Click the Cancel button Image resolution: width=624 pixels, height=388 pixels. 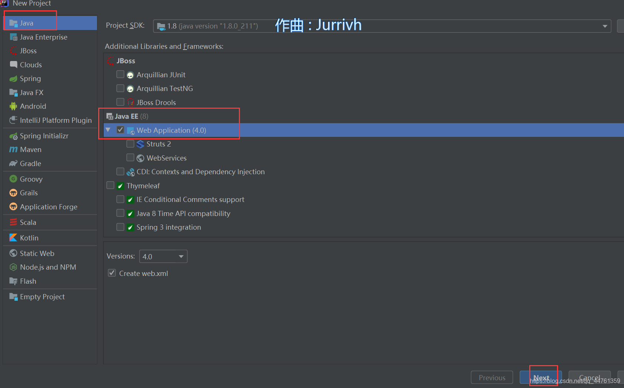point(590,377)
